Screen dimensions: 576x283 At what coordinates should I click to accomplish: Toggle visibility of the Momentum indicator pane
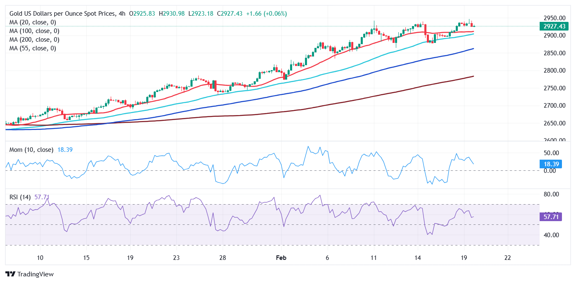point(31,150)
